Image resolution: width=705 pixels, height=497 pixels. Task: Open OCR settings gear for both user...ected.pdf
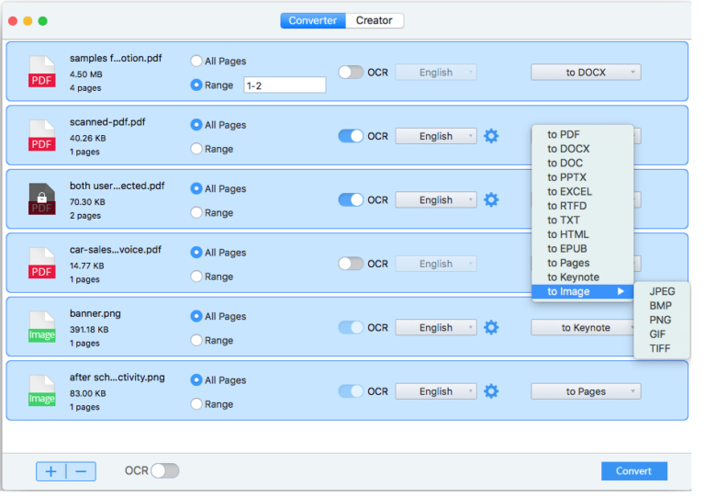[491, 199]
